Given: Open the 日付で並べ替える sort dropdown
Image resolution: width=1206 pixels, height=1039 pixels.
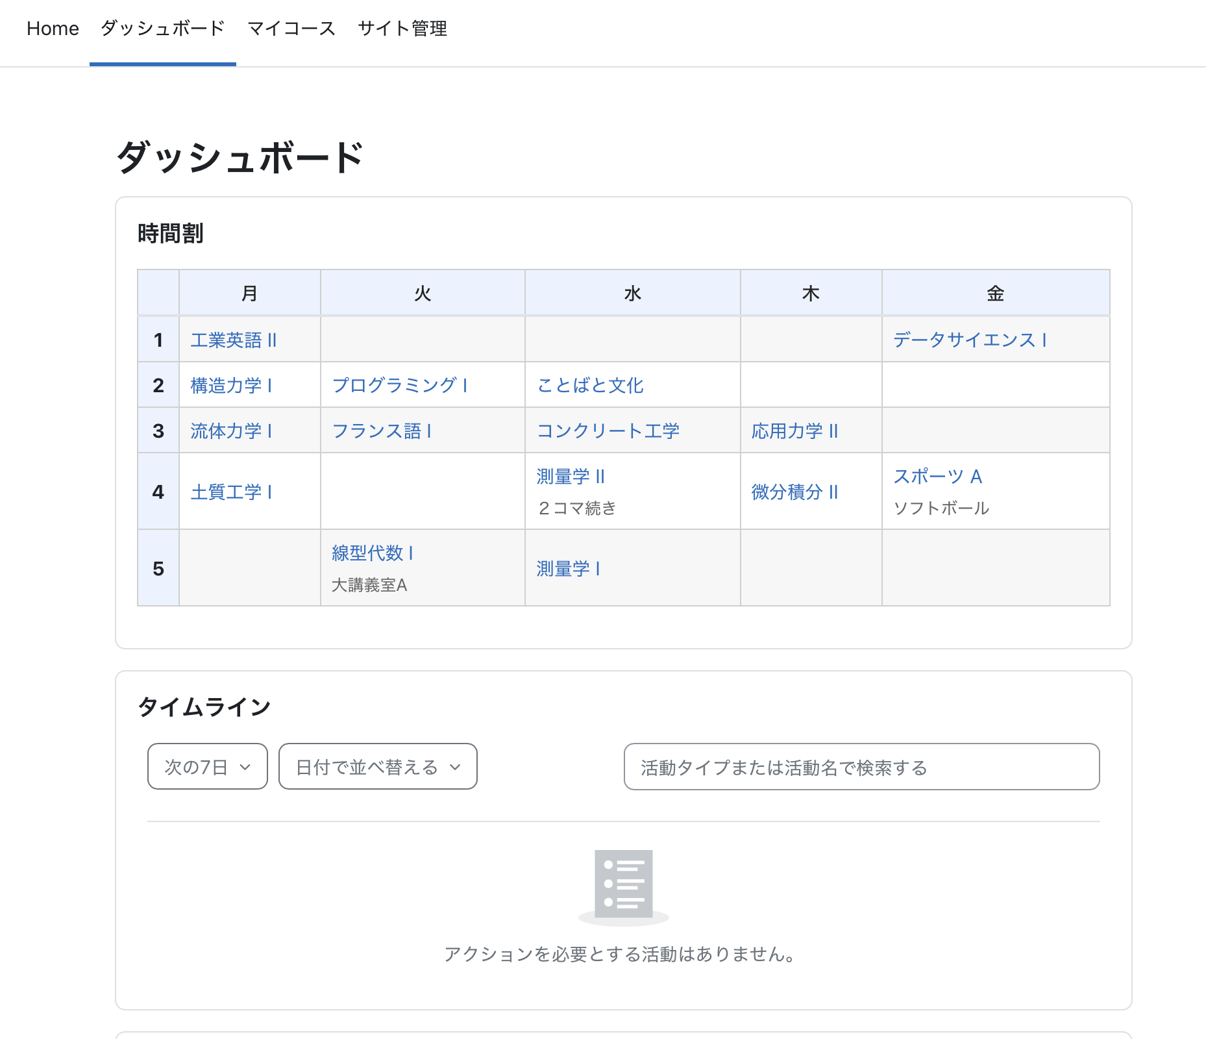Looking at the screenshot, I should [378, 767].
